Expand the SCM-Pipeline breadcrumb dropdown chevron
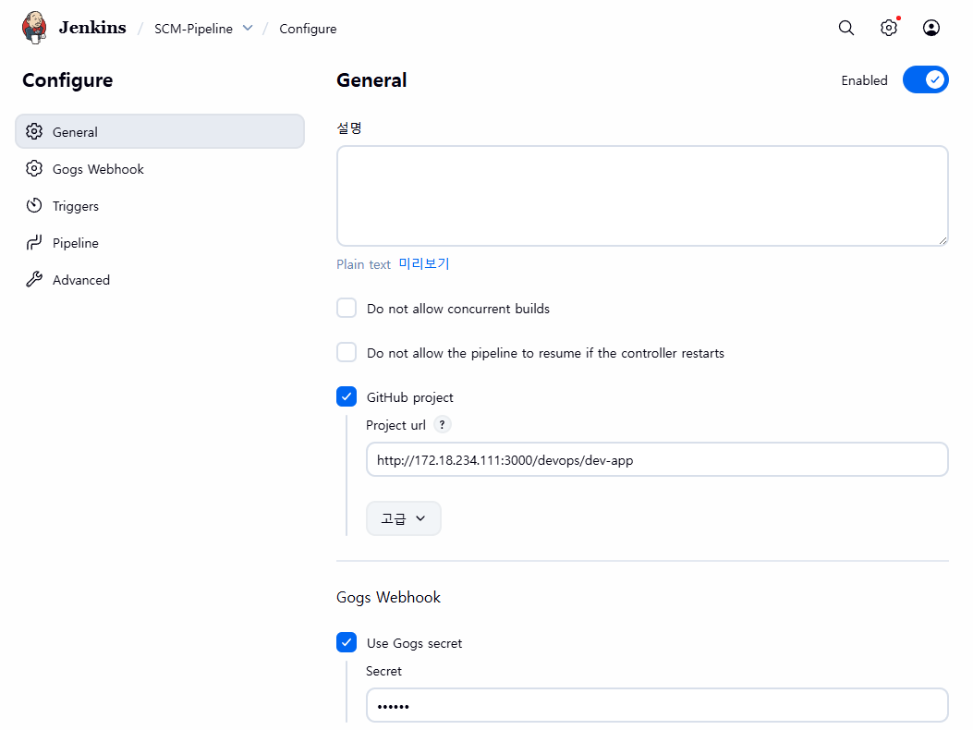This screenshot has width=973, height=730. (x=248, y=28)
